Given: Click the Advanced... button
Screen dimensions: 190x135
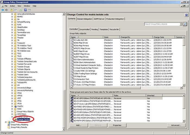Looking at the screenshot, I should point(176,125).
